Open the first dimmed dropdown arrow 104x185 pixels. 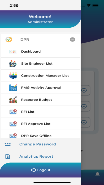[x=84, y=90]
